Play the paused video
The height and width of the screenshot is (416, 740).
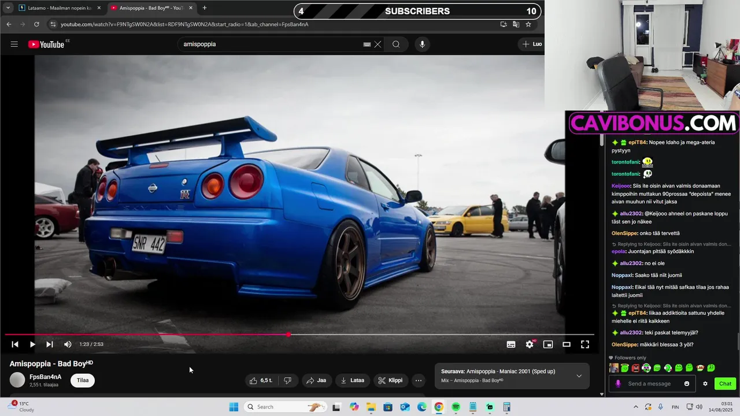coord(32,344)
